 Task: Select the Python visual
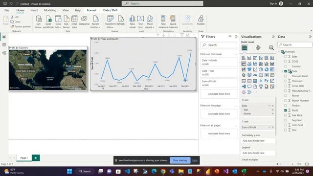267,81
